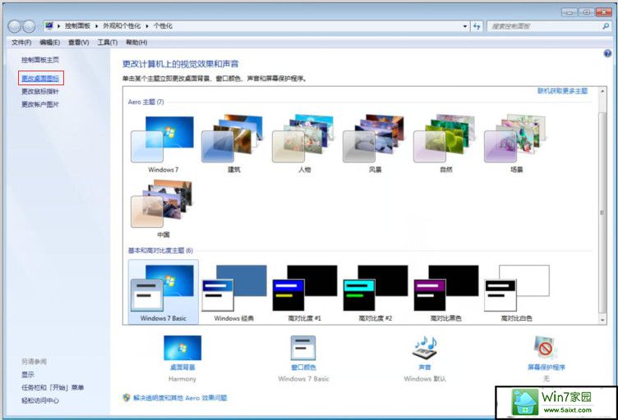Click the 个性化 breadcrumb
The height and width of the screenshot is (420, 618).
[x=163, y=26]
